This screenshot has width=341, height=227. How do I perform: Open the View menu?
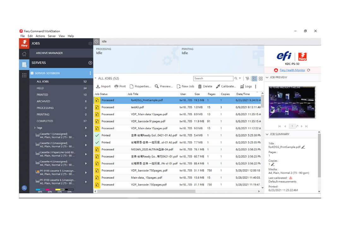click(62, 36)
